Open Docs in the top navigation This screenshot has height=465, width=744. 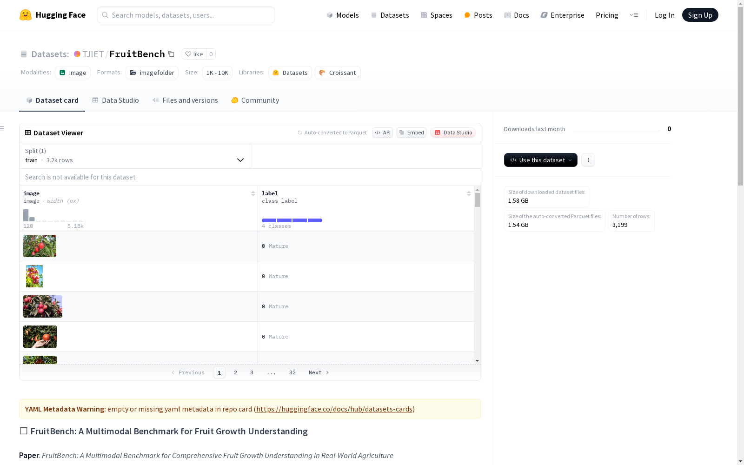pyautogui.click(x=517, y=15)
